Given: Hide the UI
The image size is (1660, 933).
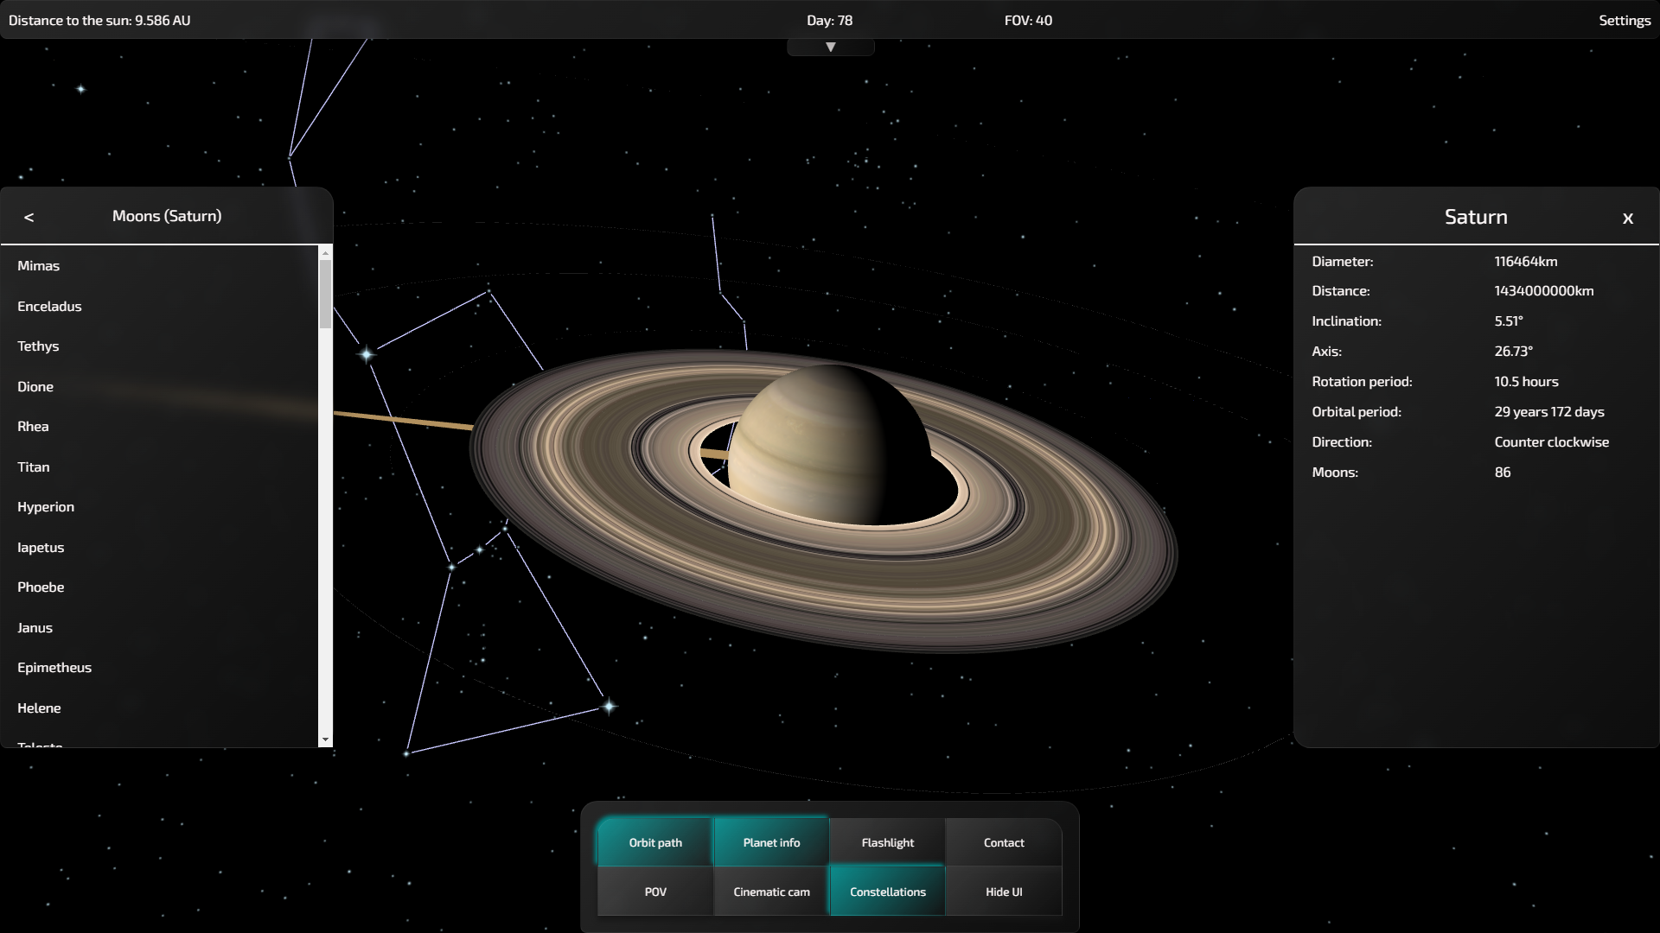Looking at the screenshot, I should [1003, 892].
